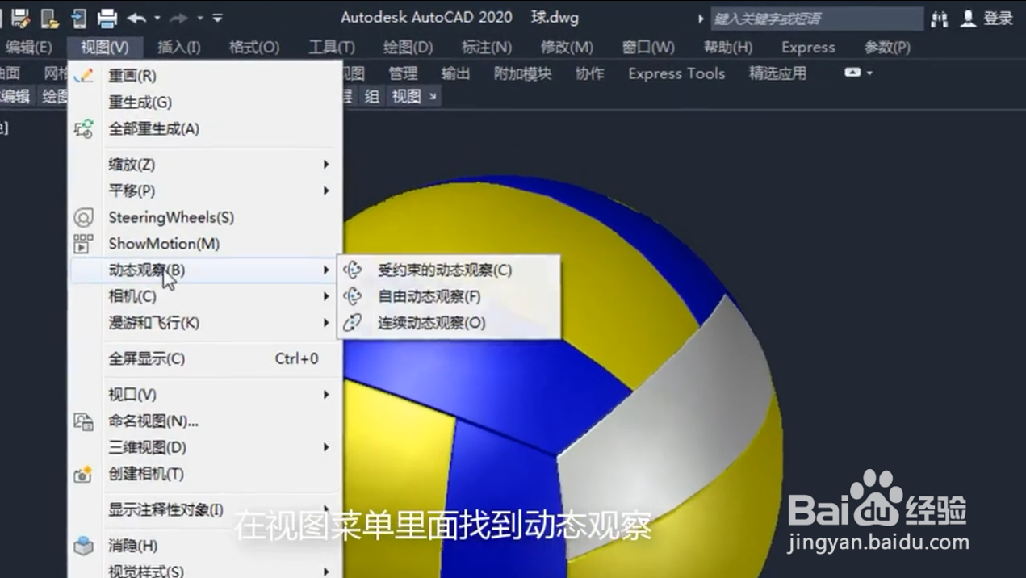Click the 连续动态观察(O) orbit icon
The height and width of the screenshot is (578, 1026).
pos(353,323)
